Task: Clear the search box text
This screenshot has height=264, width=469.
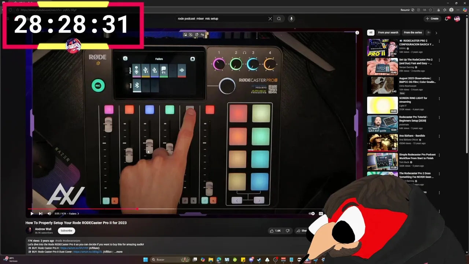Action: coord(270,19)
